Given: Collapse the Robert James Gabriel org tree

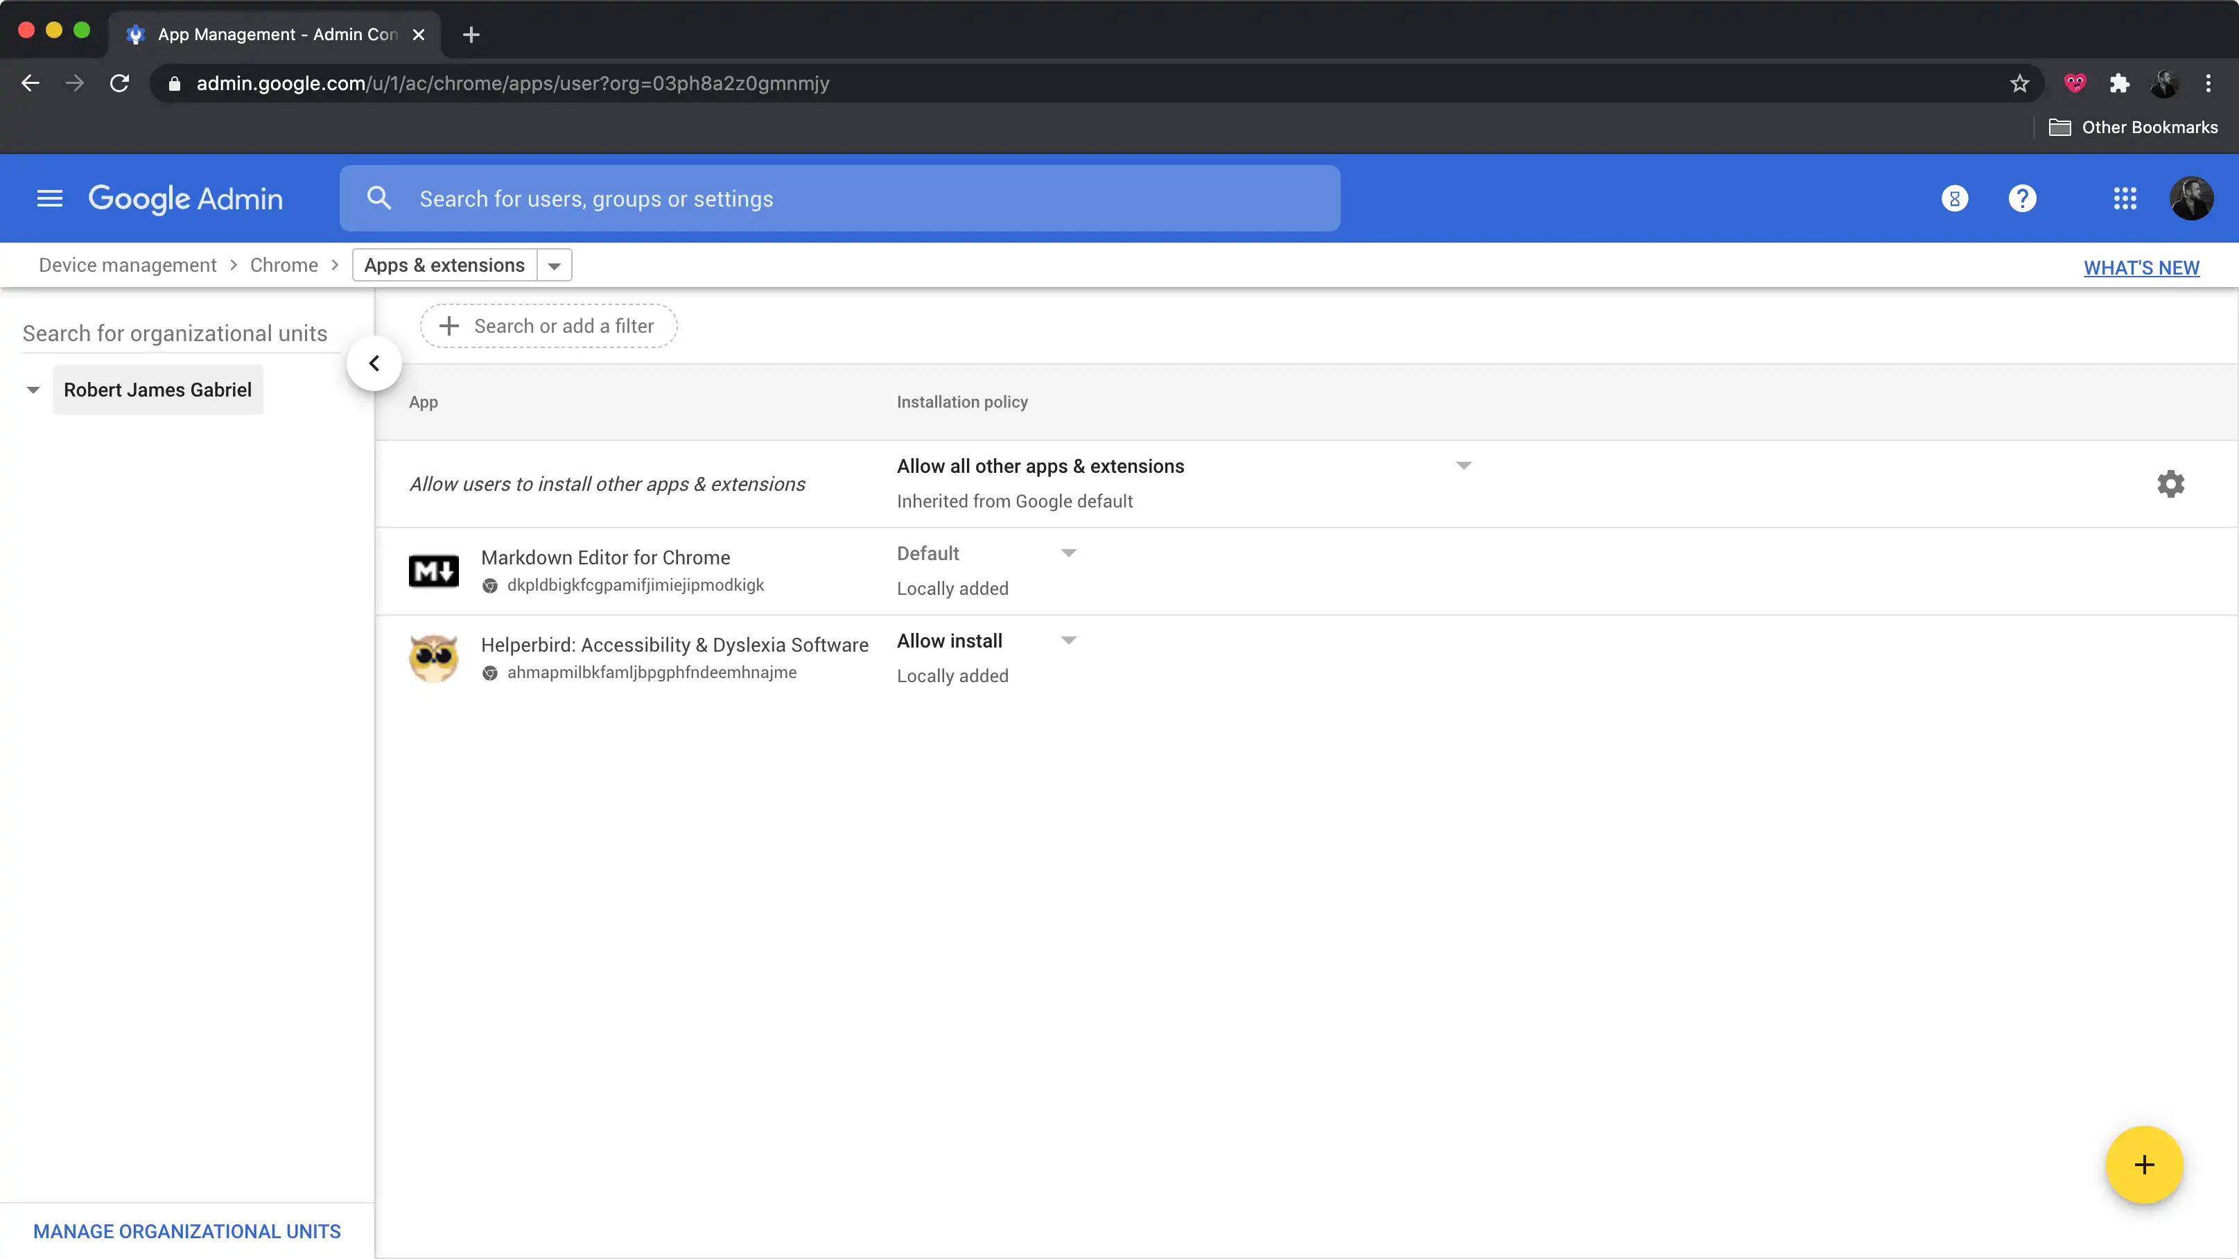Looking at the screenshot, I should 33,390.
